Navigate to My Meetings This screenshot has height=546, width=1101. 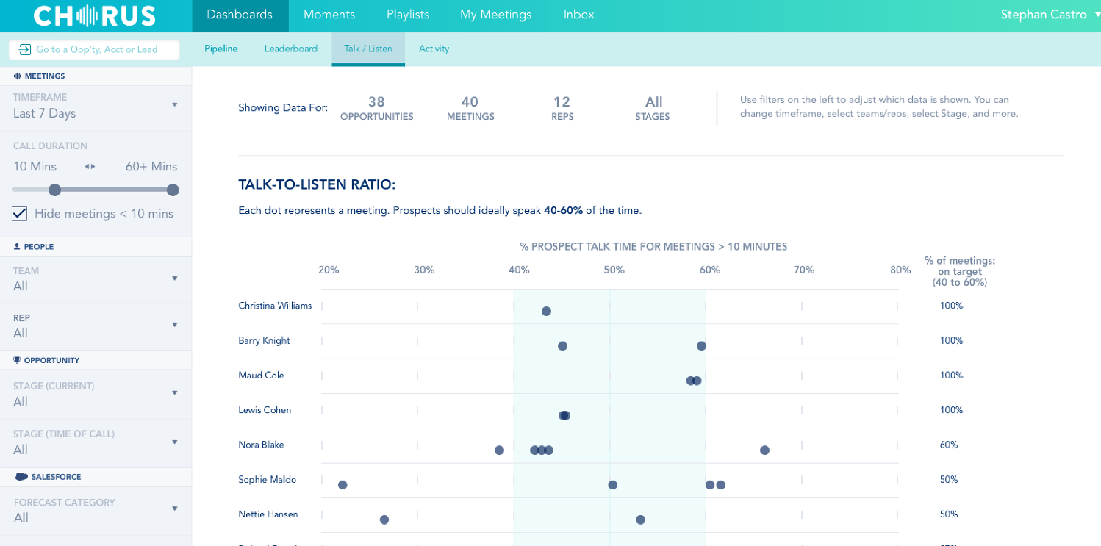click(x=495, y=14)
